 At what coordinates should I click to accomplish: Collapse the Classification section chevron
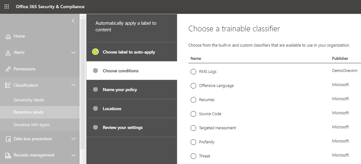[73, 85]
